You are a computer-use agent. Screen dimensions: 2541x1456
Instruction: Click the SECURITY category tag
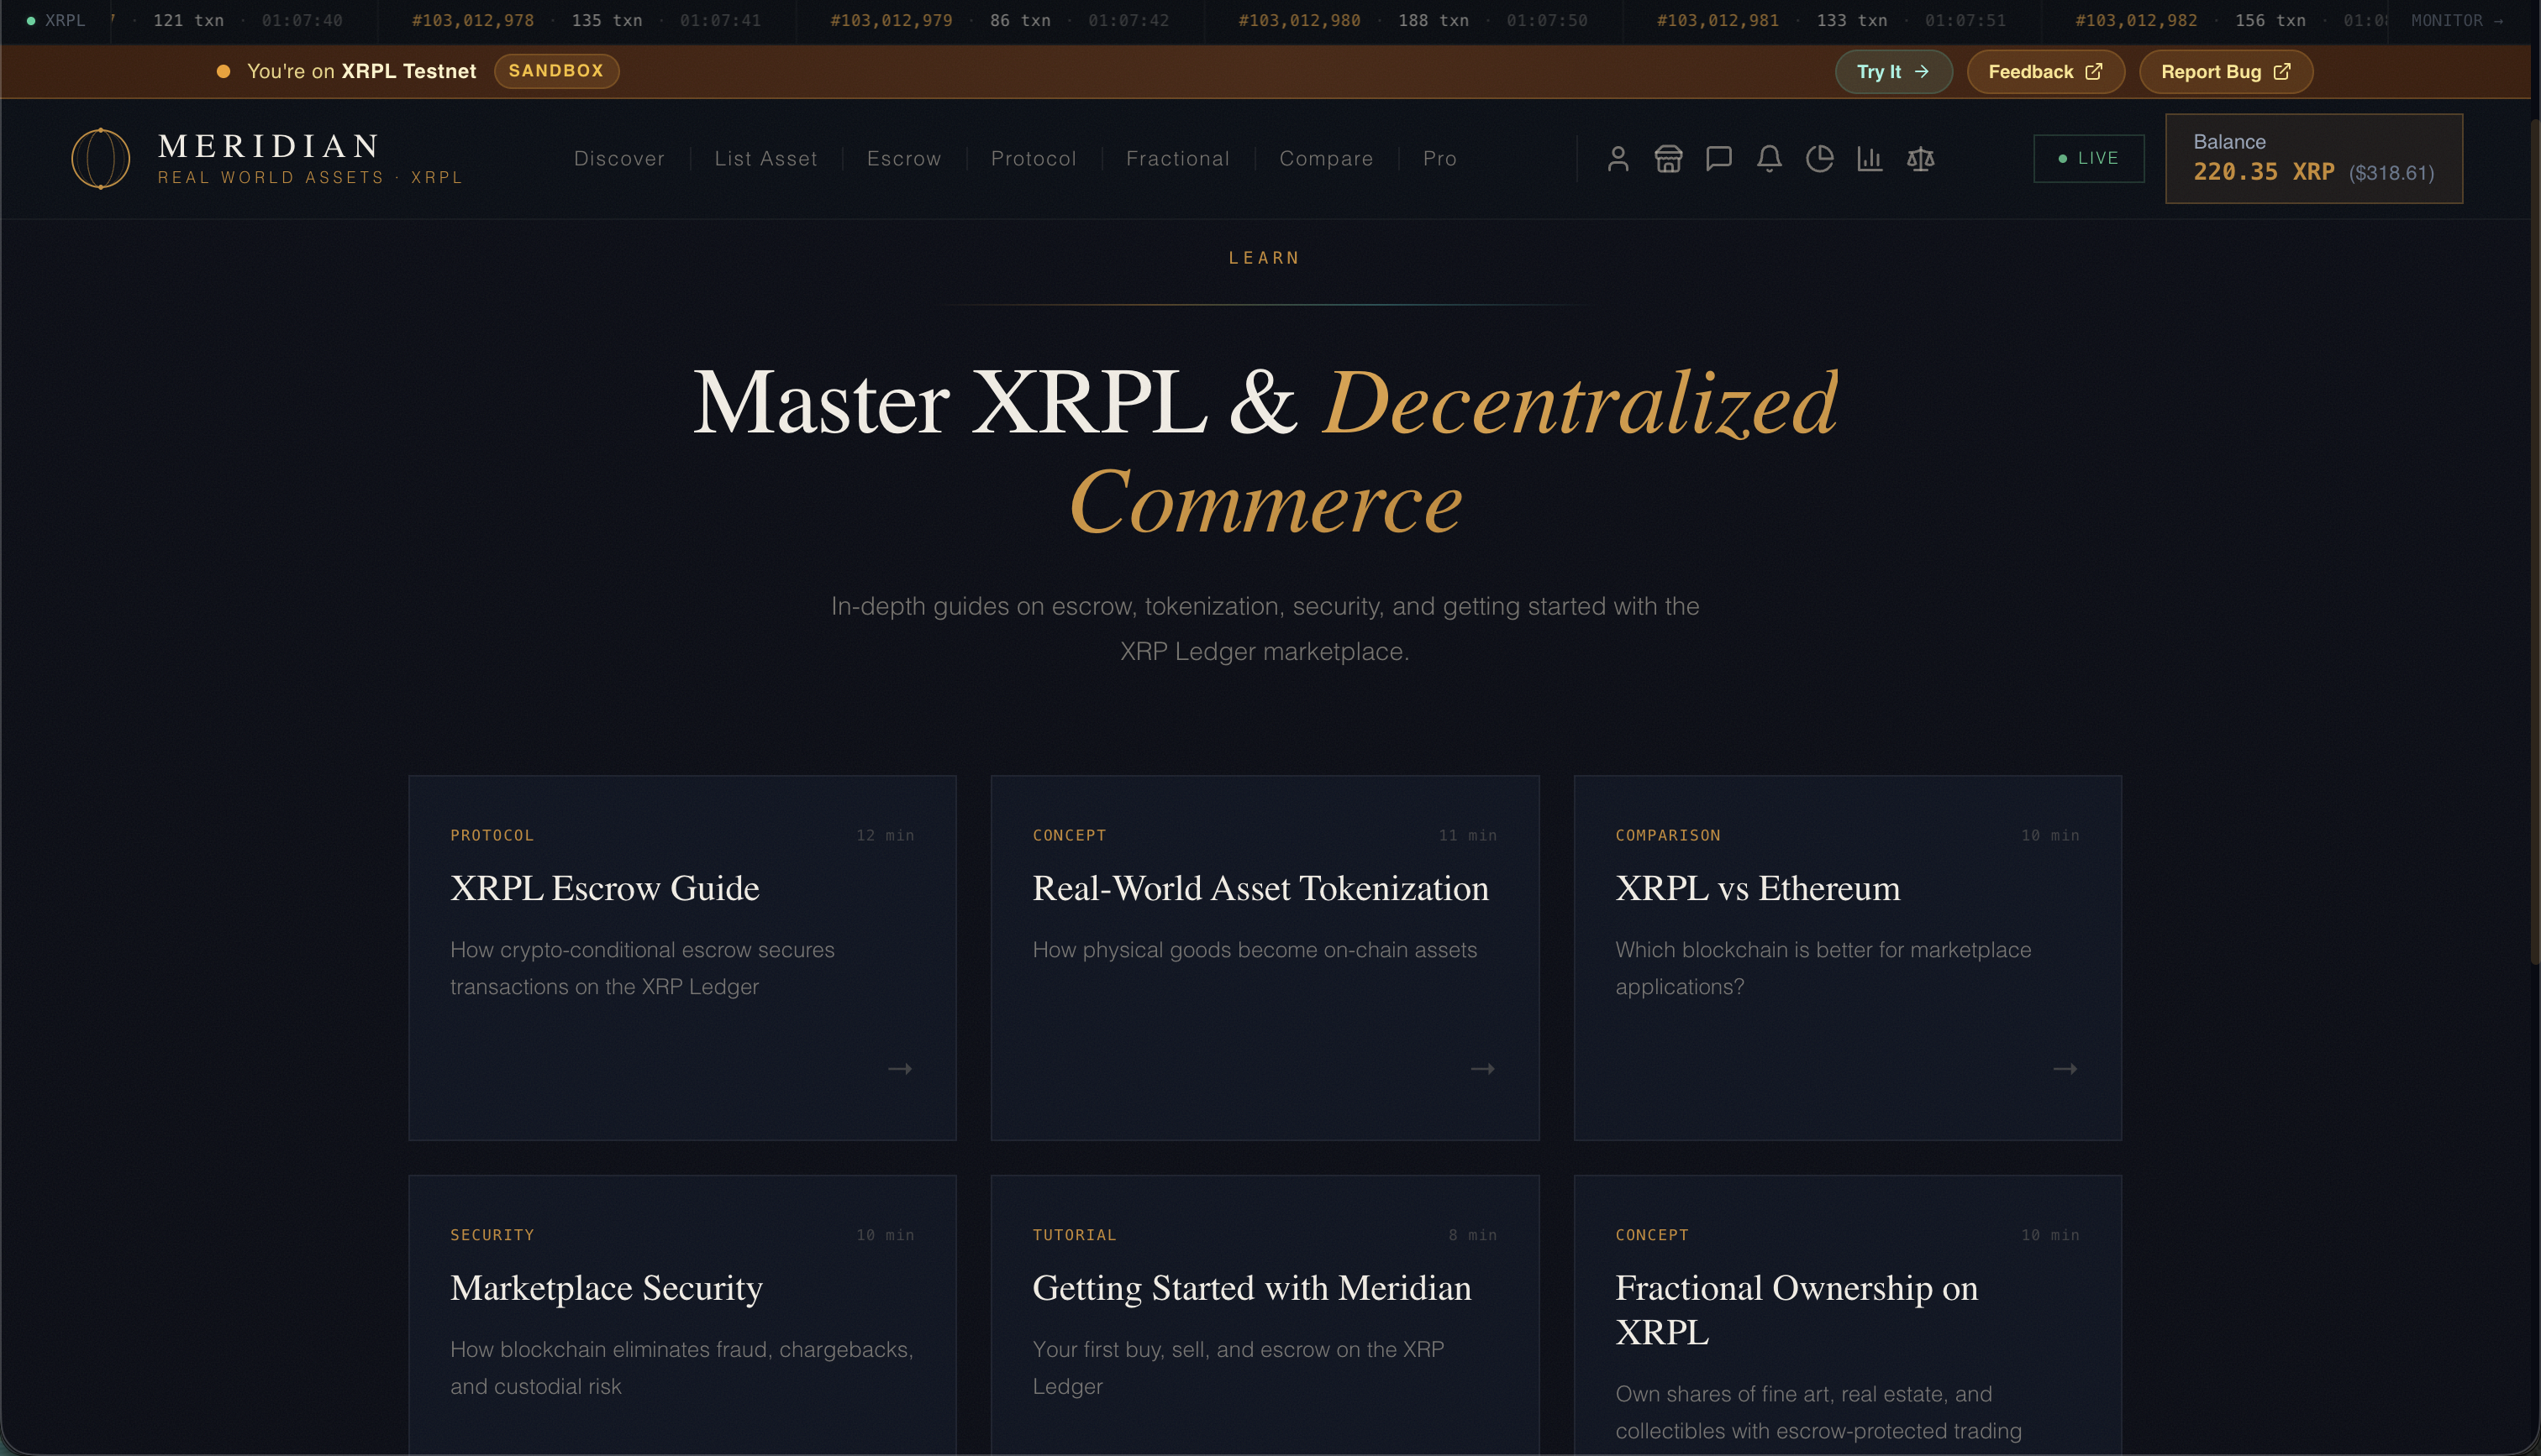click(492, 1235)
